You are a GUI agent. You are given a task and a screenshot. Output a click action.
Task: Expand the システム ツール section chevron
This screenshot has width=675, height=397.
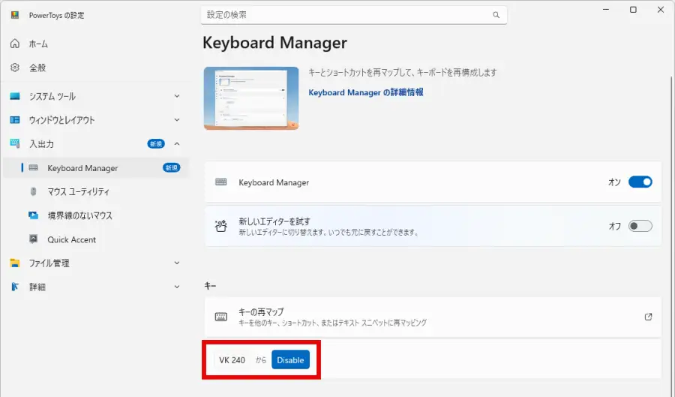pos(177,96)
